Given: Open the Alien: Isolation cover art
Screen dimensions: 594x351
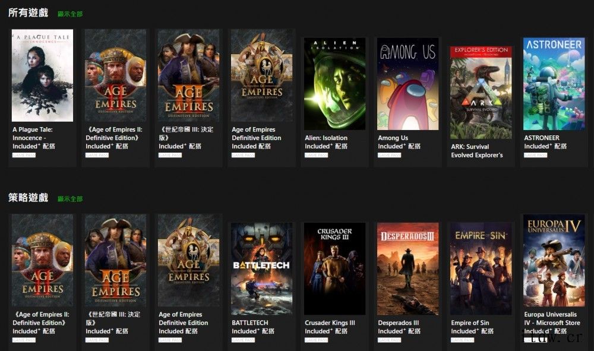Looking at the screenshot, I should [335, 84].
